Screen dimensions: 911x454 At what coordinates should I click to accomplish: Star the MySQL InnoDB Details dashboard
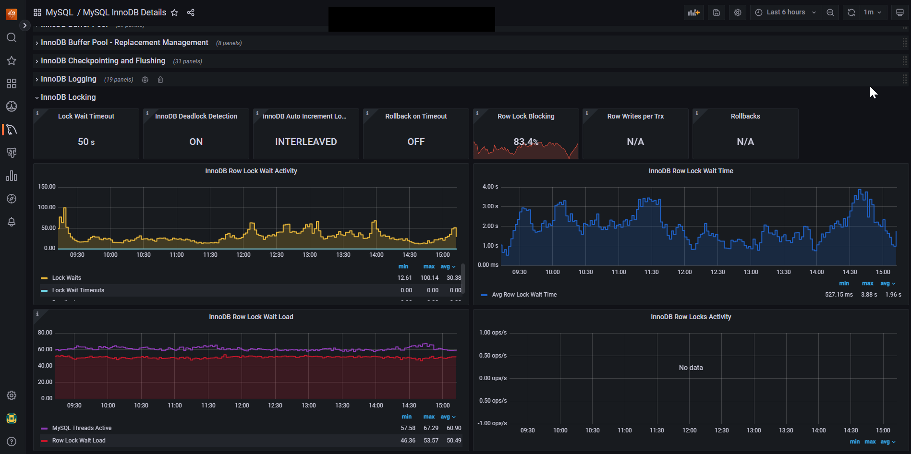click(x=174, y=12)
